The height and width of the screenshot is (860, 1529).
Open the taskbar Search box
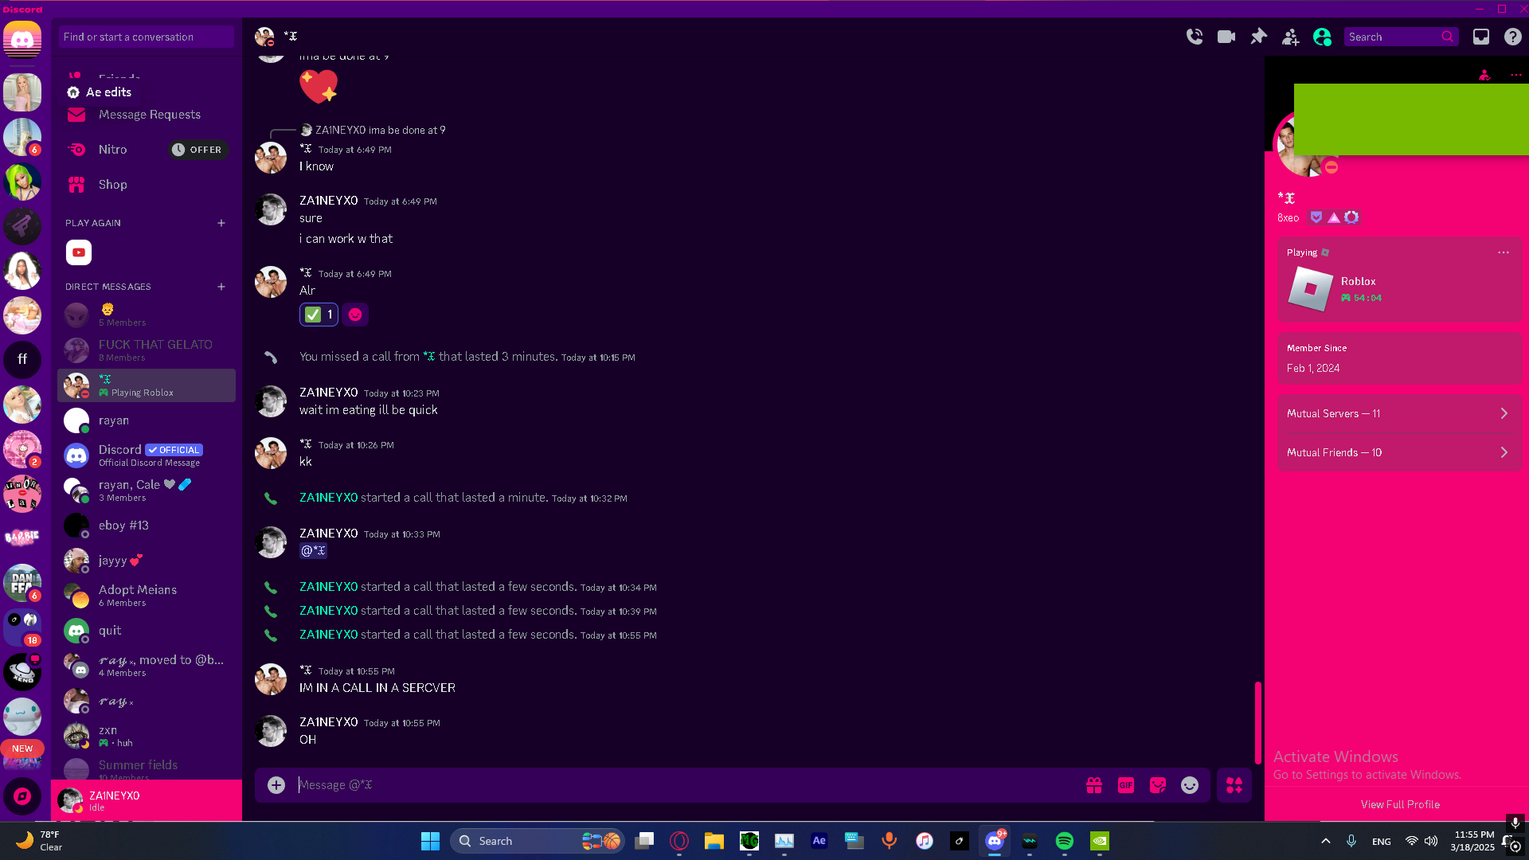coord(538,841)
